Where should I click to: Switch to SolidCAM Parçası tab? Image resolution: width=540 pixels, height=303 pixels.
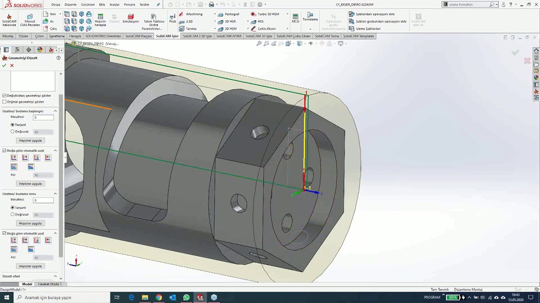coord(138,36)
